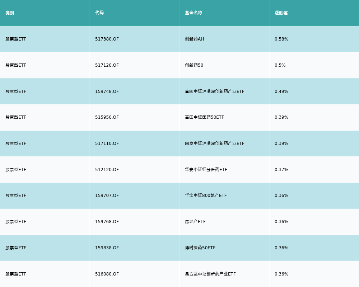Click fund code 159838.OF
This screenshot has height=287, width=359.
[x=107, y=248]
